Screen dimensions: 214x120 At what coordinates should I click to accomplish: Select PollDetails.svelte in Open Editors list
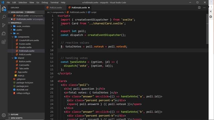[26, 19]
